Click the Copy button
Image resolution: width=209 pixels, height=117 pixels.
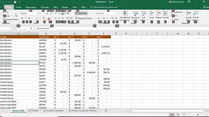click(7, 16)
